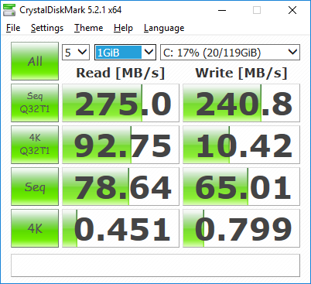Start the 4K Q32T1 test
The height and width of the screenshot is (284, 311).
click(35, 145)
